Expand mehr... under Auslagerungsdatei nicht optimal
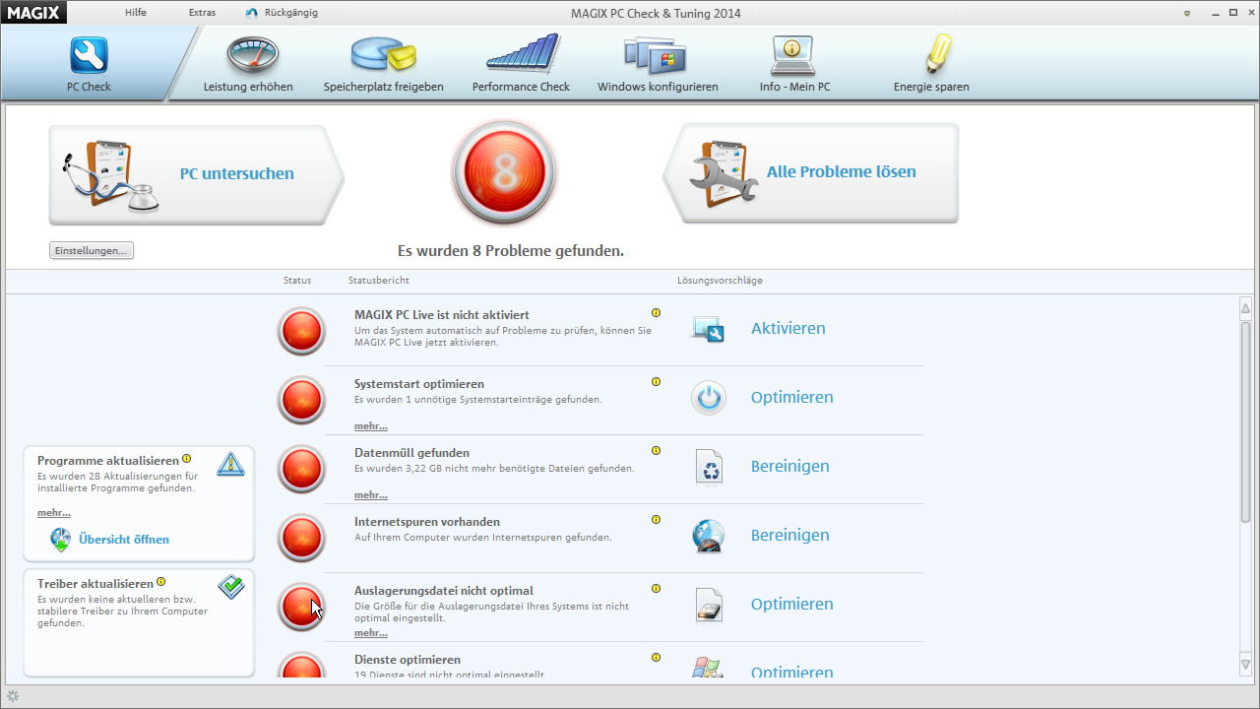The height and width of the screenshot is (709, 1260). [x=371, y=633]
